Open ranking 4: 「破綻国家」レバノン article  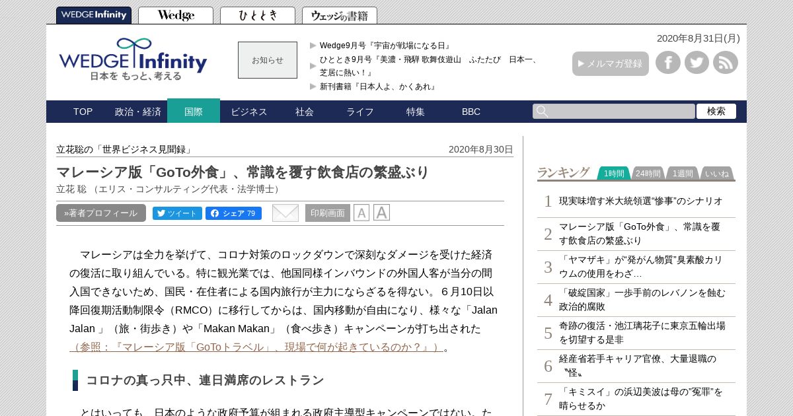pyautogui.click(x=642, y=300)
